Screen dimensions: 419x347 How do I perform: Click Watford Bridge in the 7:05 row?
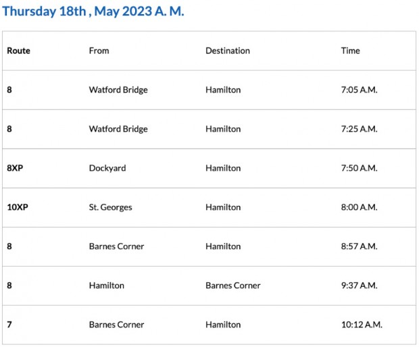click(x=118, y=90)
